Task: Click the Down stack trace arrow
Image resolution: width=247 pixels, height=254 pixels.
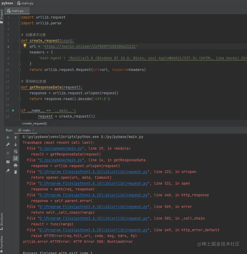Action: pos(16,145)
